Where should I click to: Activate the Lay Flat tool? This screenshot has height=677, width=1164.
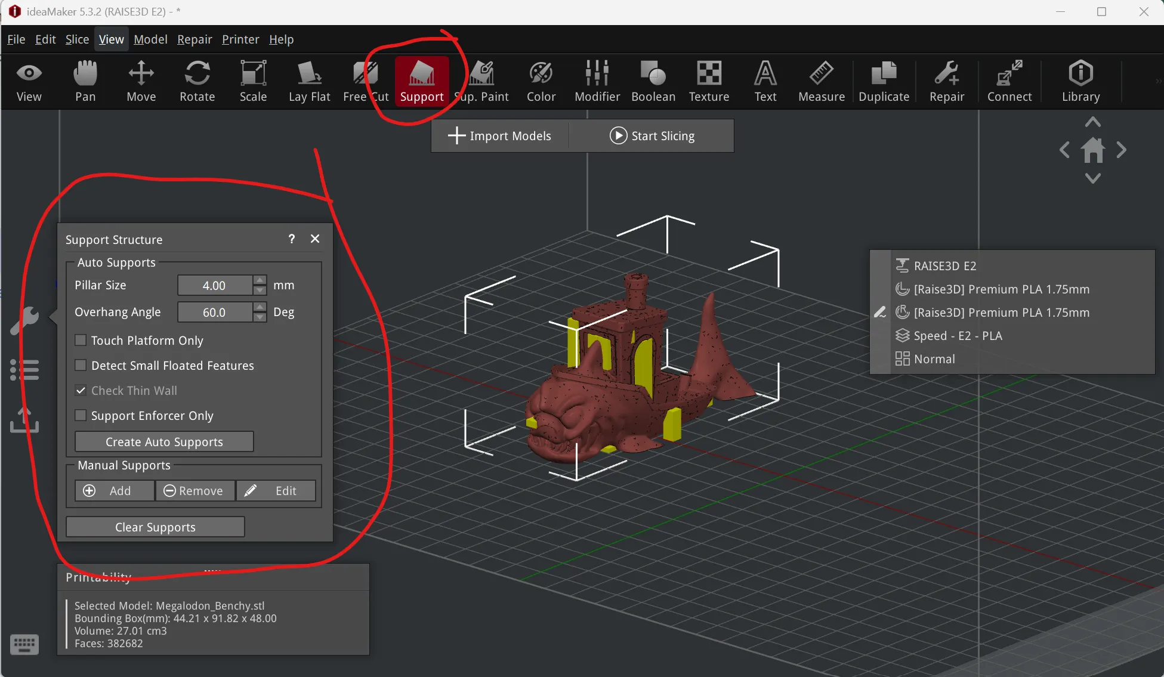point(310,82)
